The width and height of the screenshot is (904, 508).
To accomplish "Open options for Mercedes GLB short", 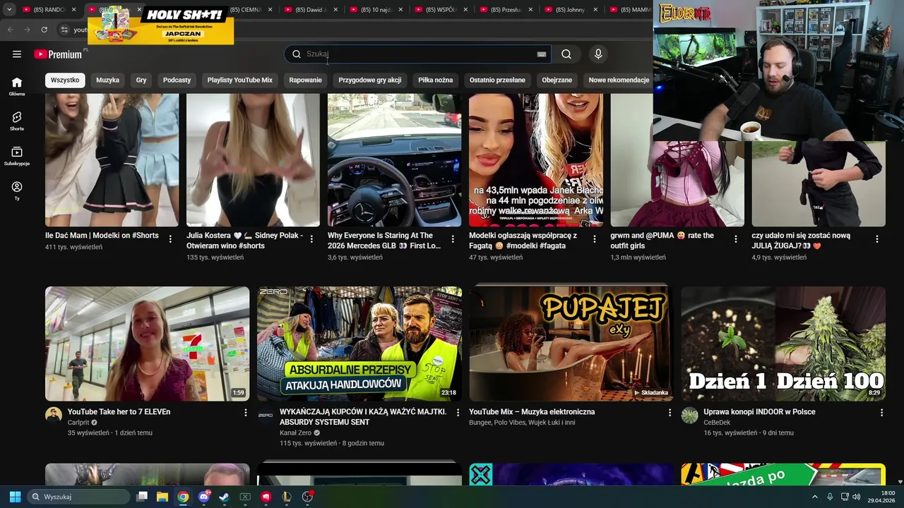I will pos(453,239).
